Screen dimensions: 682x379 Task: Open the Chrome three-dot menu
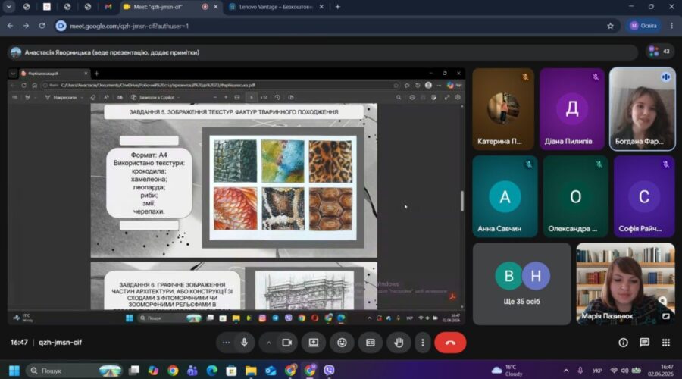671,26
